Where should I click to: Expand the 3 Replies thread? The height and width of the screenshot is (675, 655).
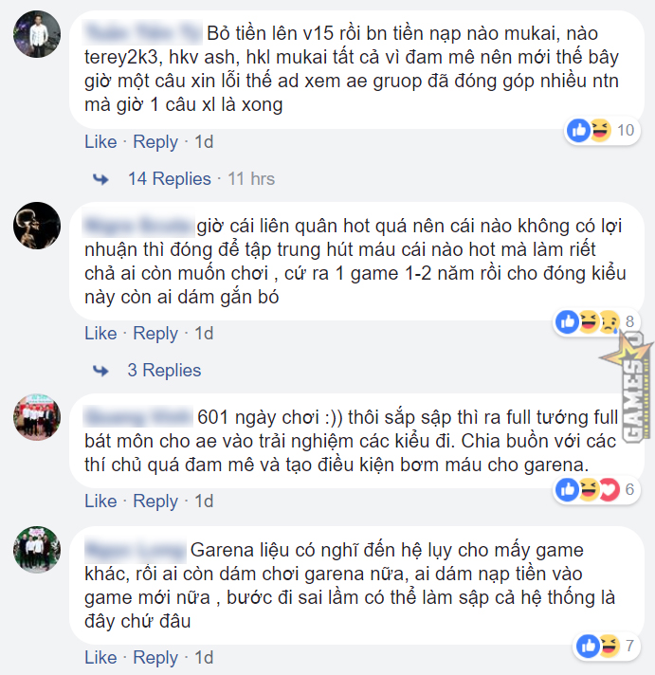(x=164, y=371)
